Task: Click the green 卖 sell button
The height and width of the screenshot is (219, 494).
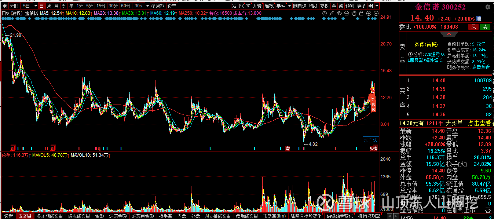Action: [x=485, y=27]
